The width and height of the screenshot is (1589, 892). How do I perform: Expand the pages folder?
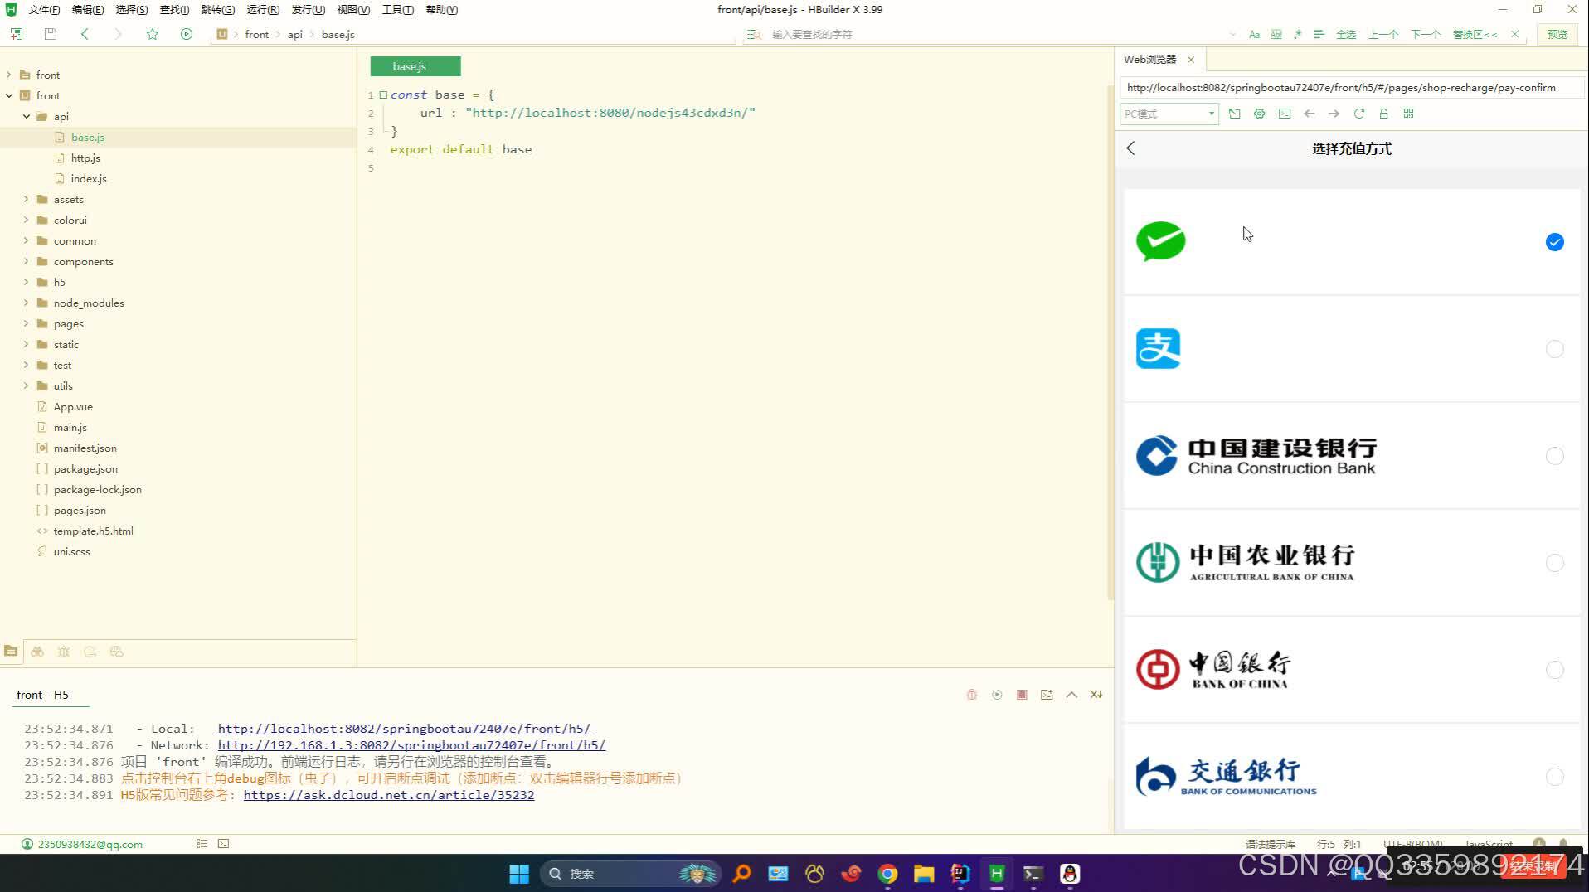pyautogui.click(x=27, y=323)
